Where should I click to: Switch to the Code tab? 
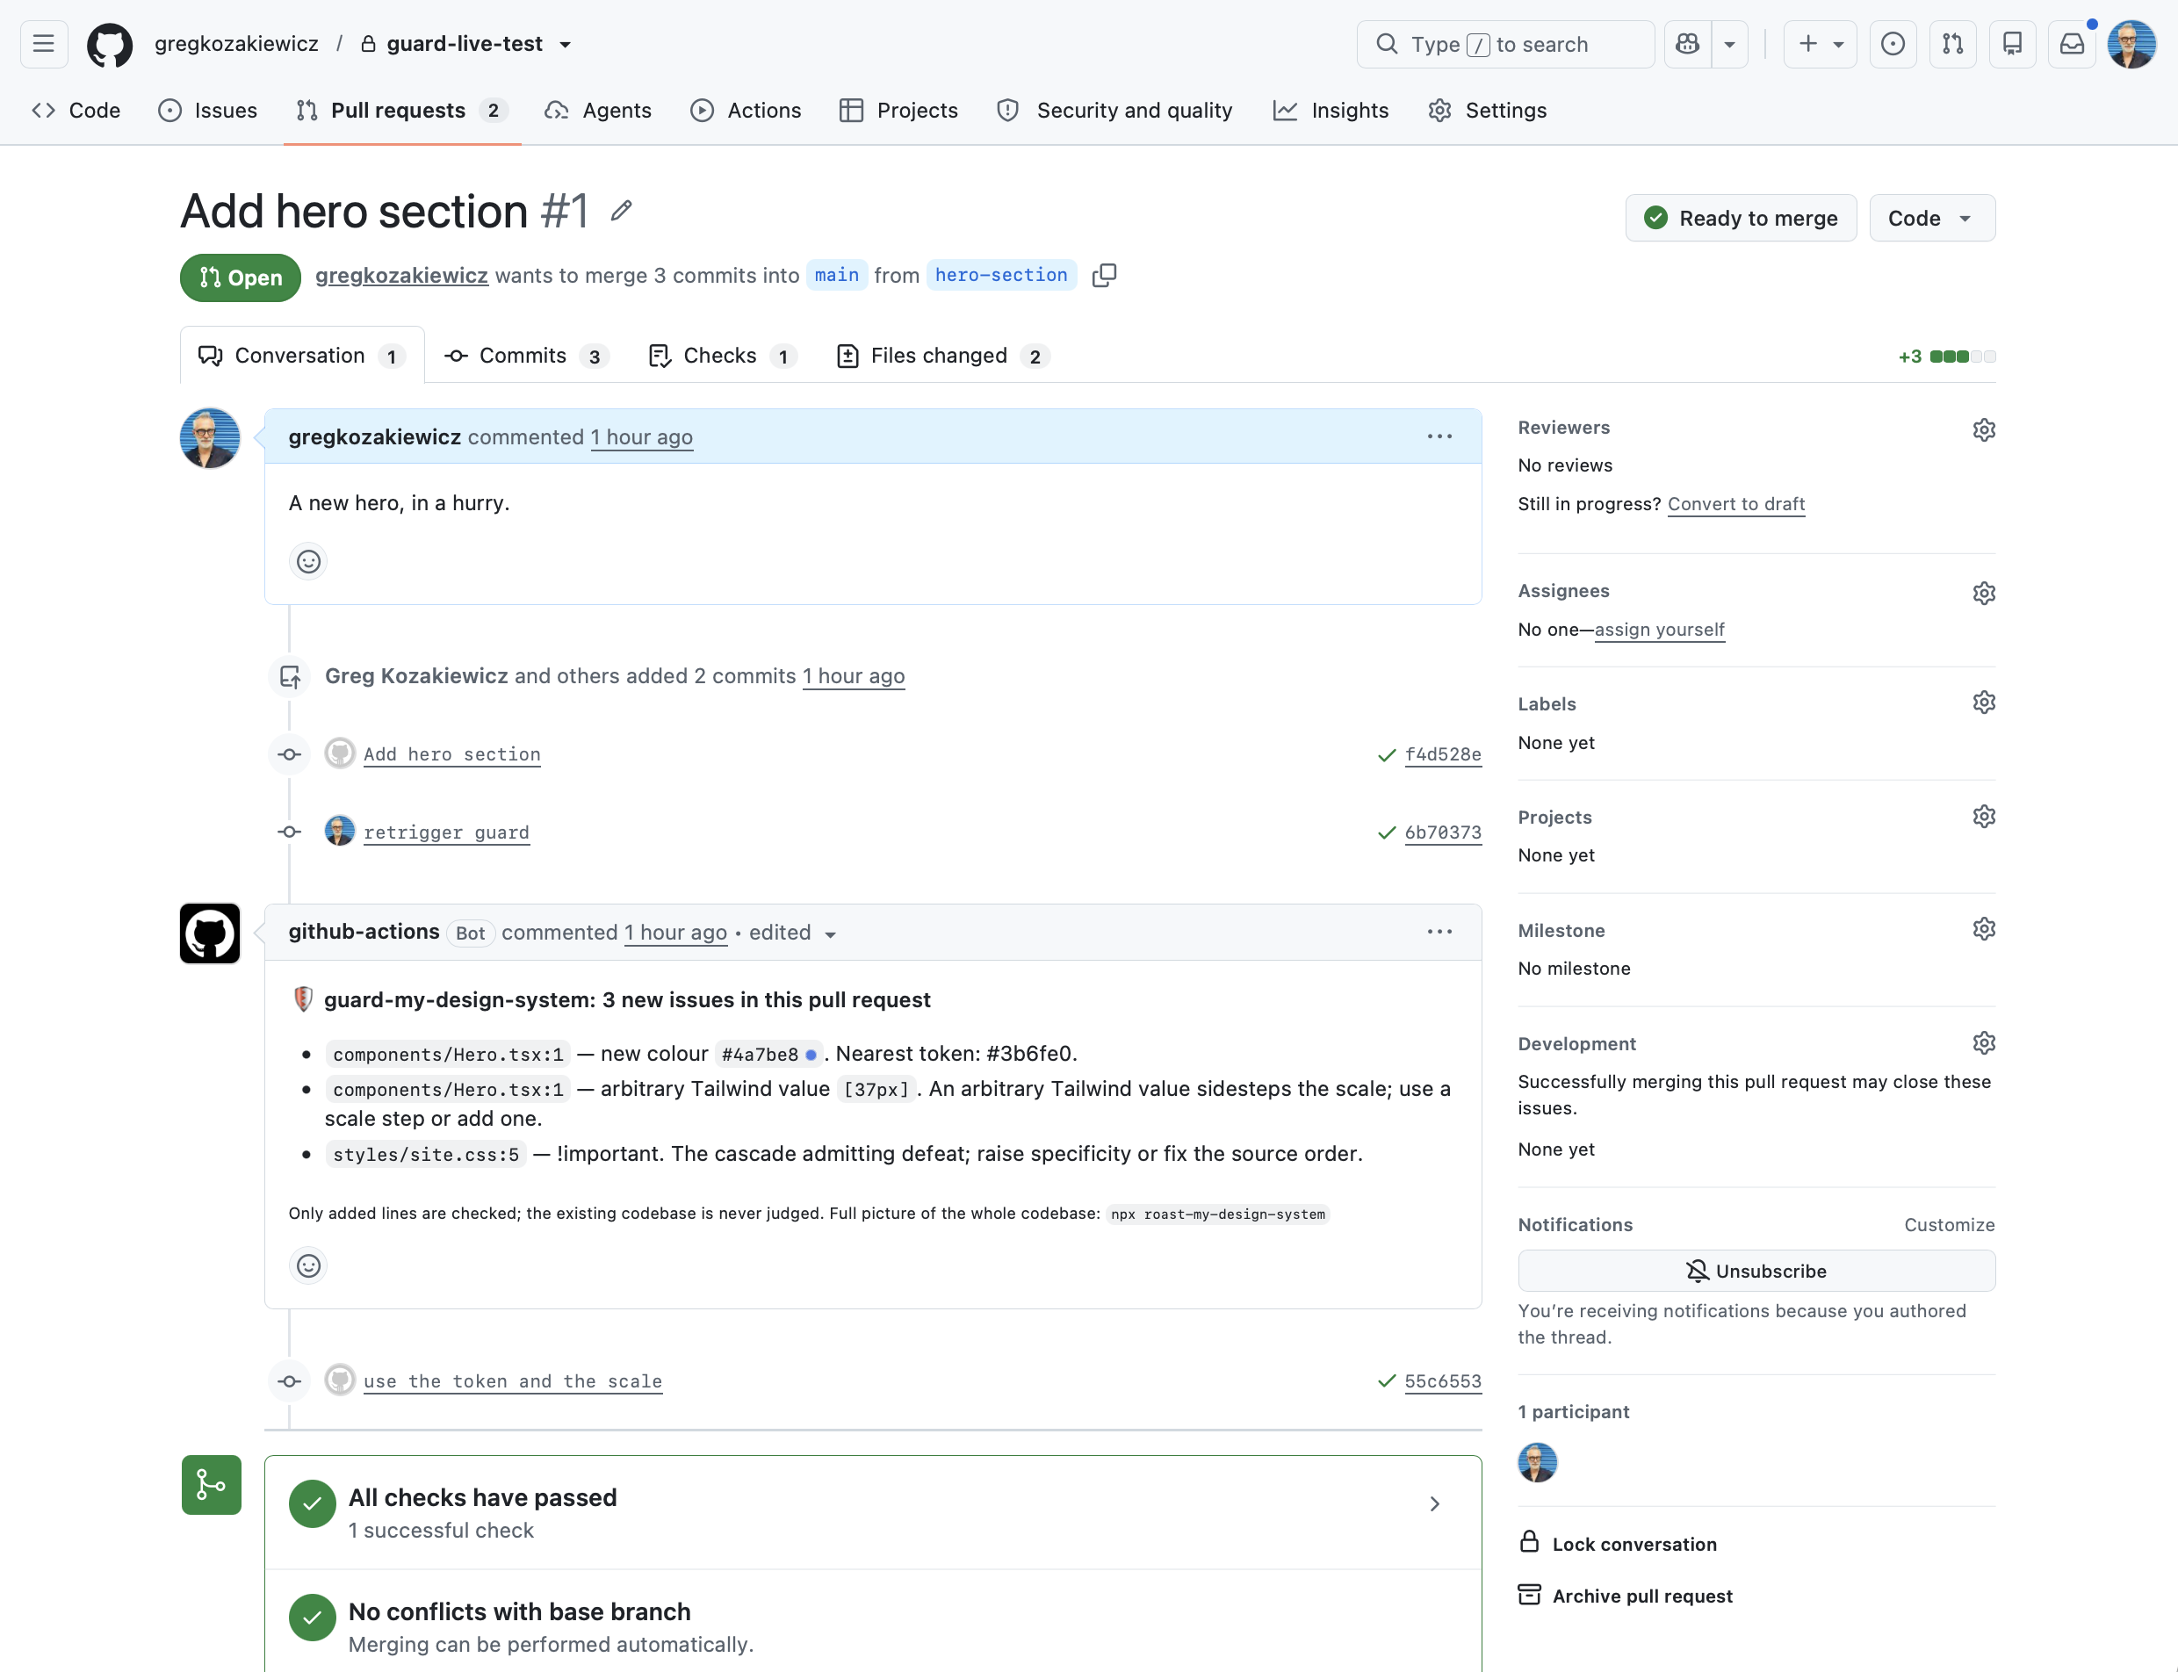tap(76, 111)
